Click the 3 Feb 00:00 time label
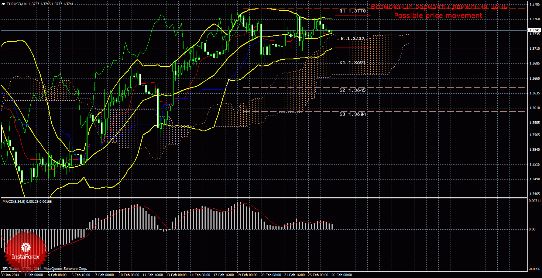Image resolution: width=542 pixels, height=278 pixels. click(x=34, y=275)
